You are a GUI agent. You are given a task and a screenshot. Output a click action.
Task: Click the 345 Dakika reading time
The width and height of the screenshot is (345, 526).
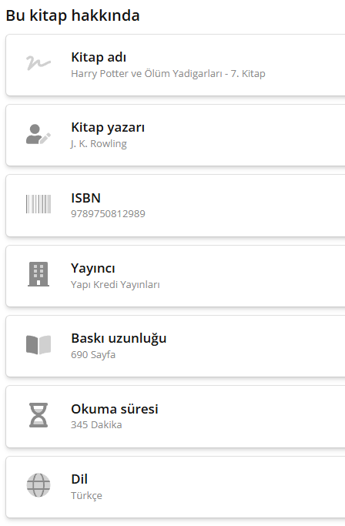point(96,424)
